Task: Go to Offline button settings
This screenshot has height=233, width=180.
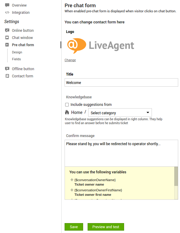Action: pos(23,69)
